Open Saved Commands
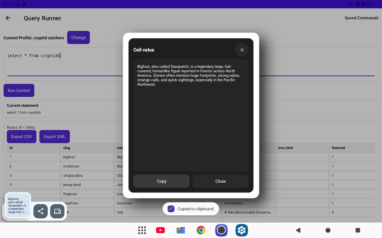The width and height of the screenshot is (382, 238). (361, 18)
